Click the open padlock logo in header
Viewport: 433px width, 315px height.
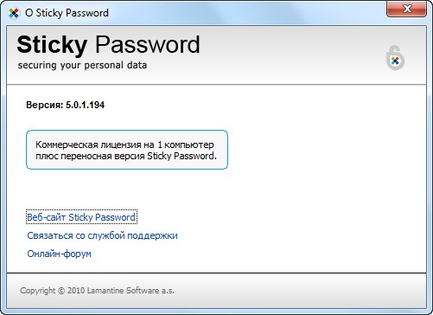pos(395,57)
